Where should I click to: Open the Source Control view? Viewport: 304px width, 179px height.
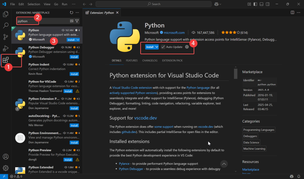[6, 37]
